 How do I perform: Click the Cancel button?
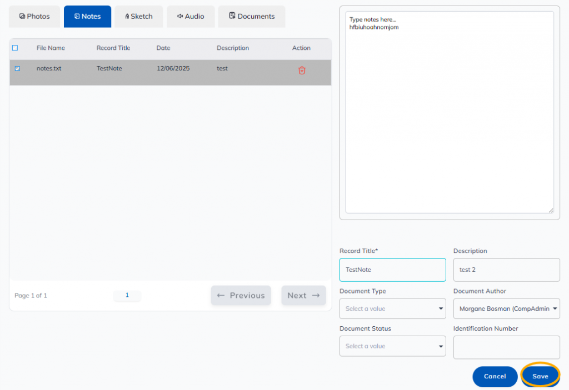coord(495,376)
